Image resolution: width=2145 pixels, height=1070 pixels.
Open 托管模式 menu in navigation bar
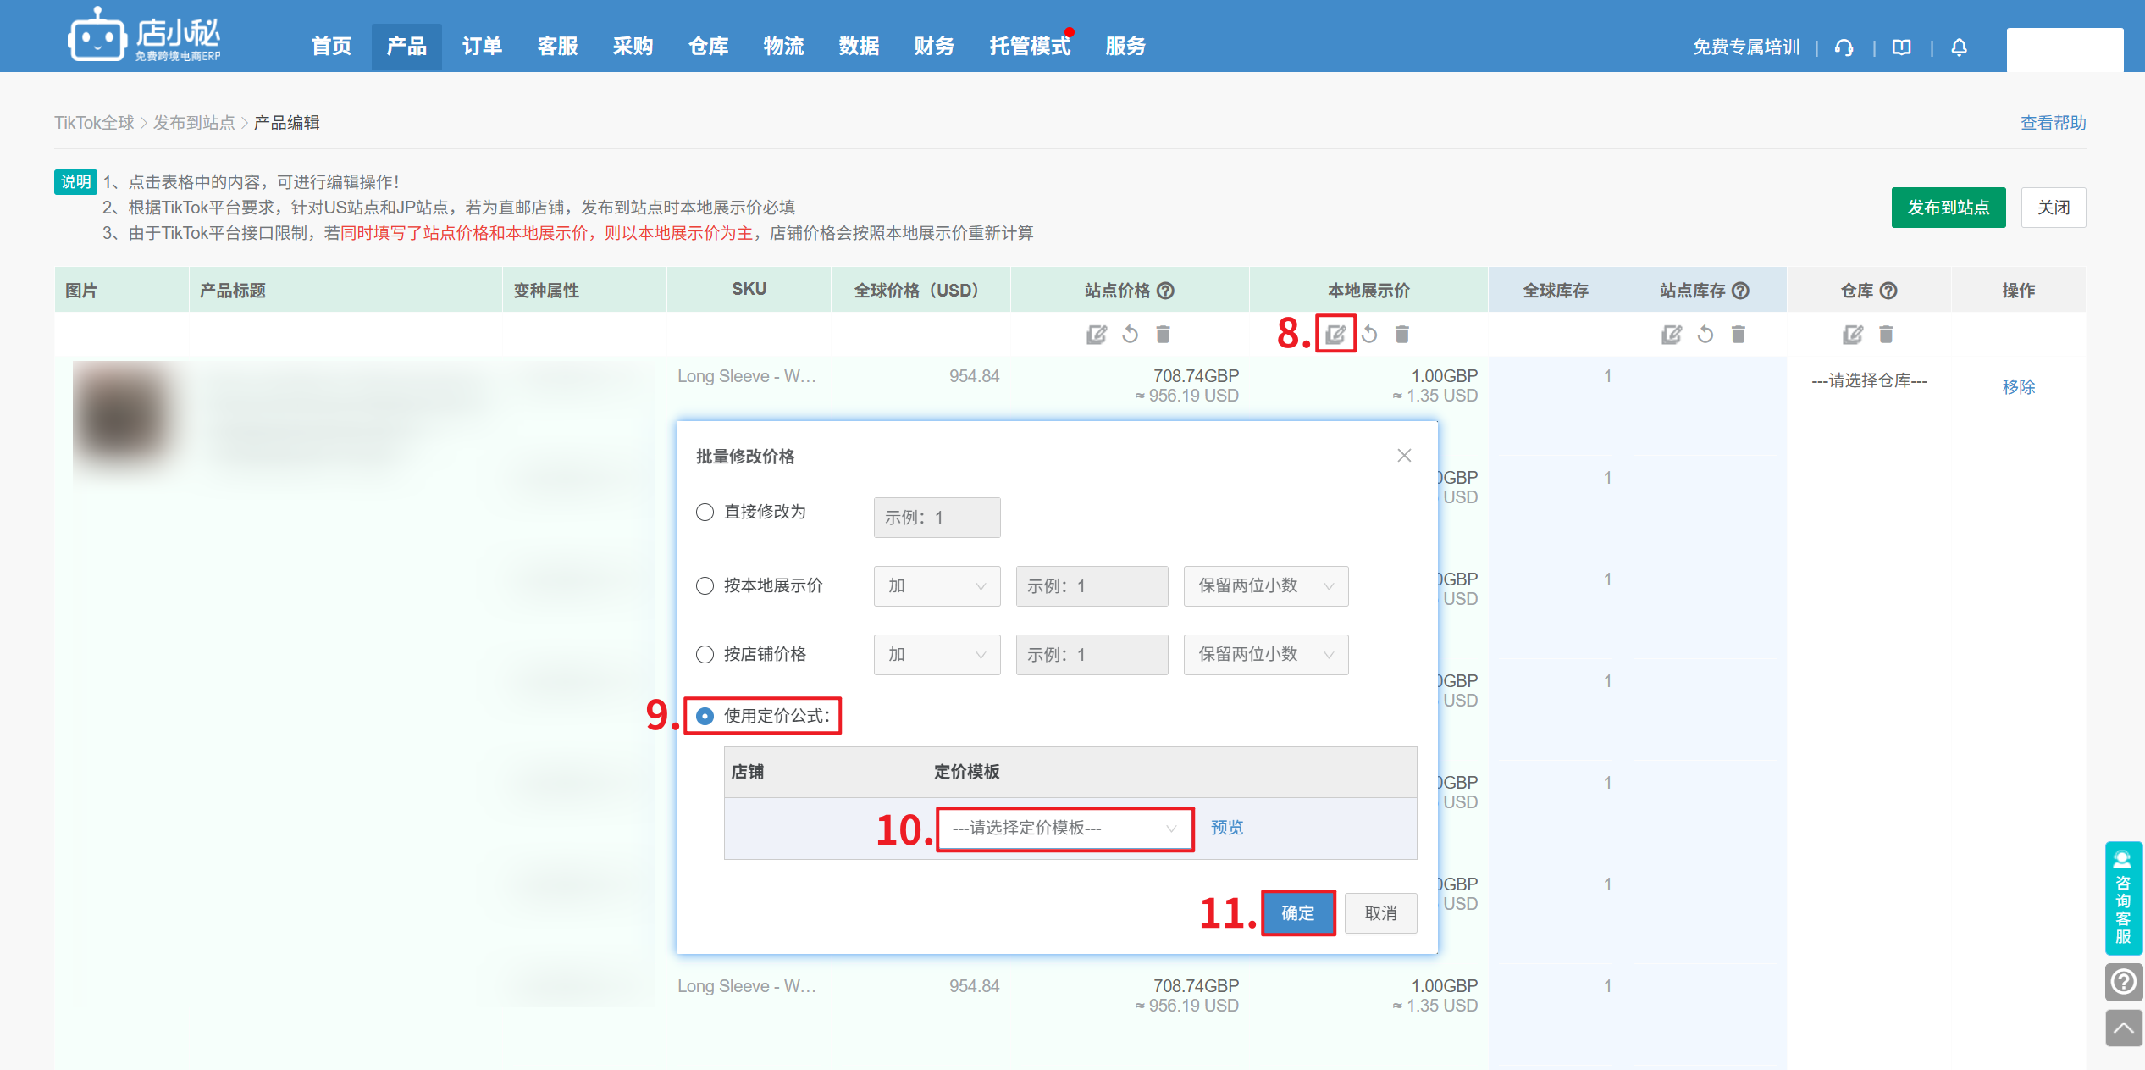tap(1030, 47)
